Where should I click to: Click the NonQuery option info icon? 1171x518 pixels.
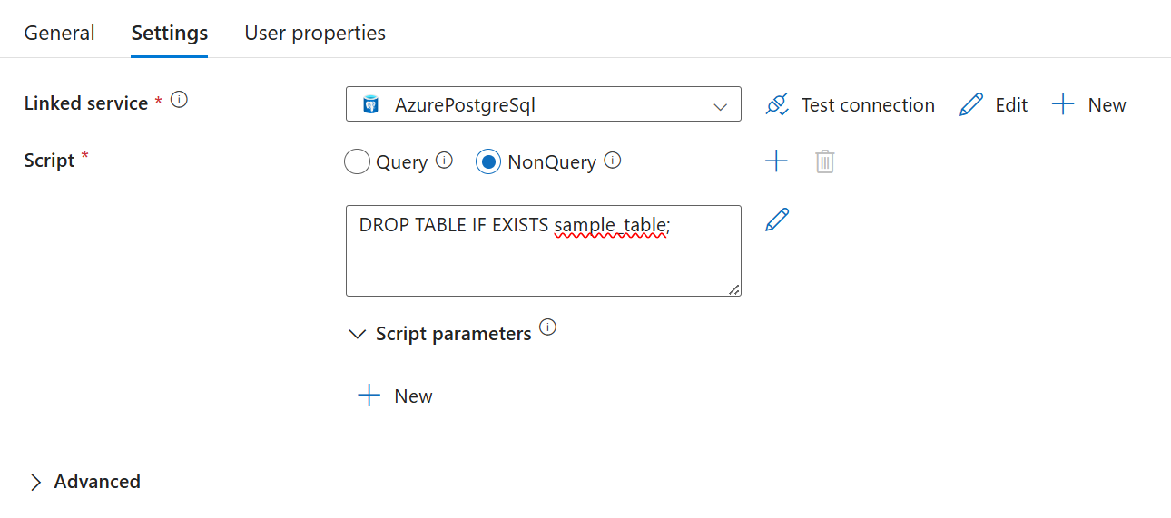pos(613,161)
